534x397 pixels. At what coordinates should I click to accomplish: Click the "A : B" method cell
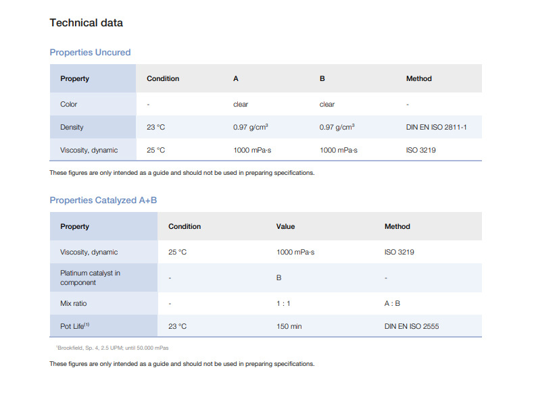(392, 304)
